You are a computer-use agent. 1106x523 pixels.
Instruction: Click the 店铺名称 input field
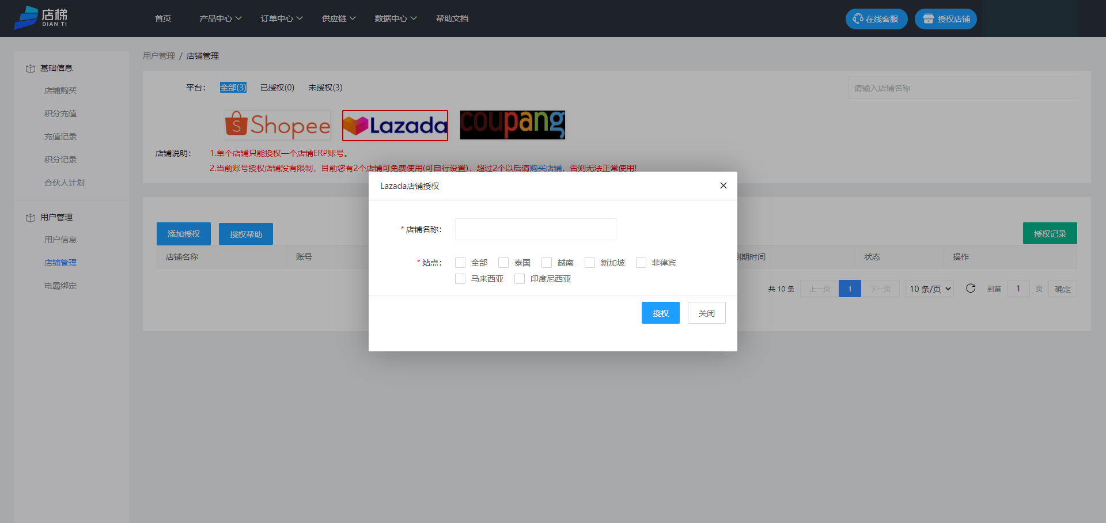point(535,229)
